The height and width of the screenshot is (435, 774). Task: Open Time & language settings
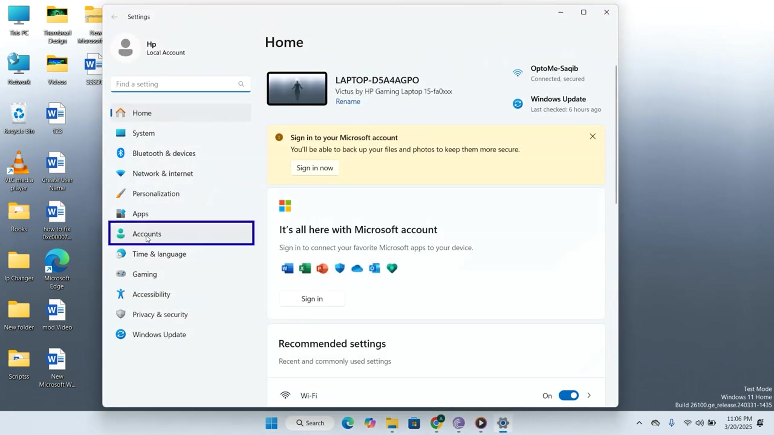click(x=181, y=254)
